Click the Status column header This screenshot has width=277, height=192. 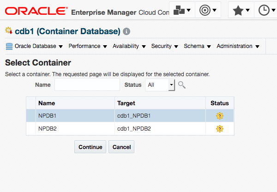click(x=220, y=103)
